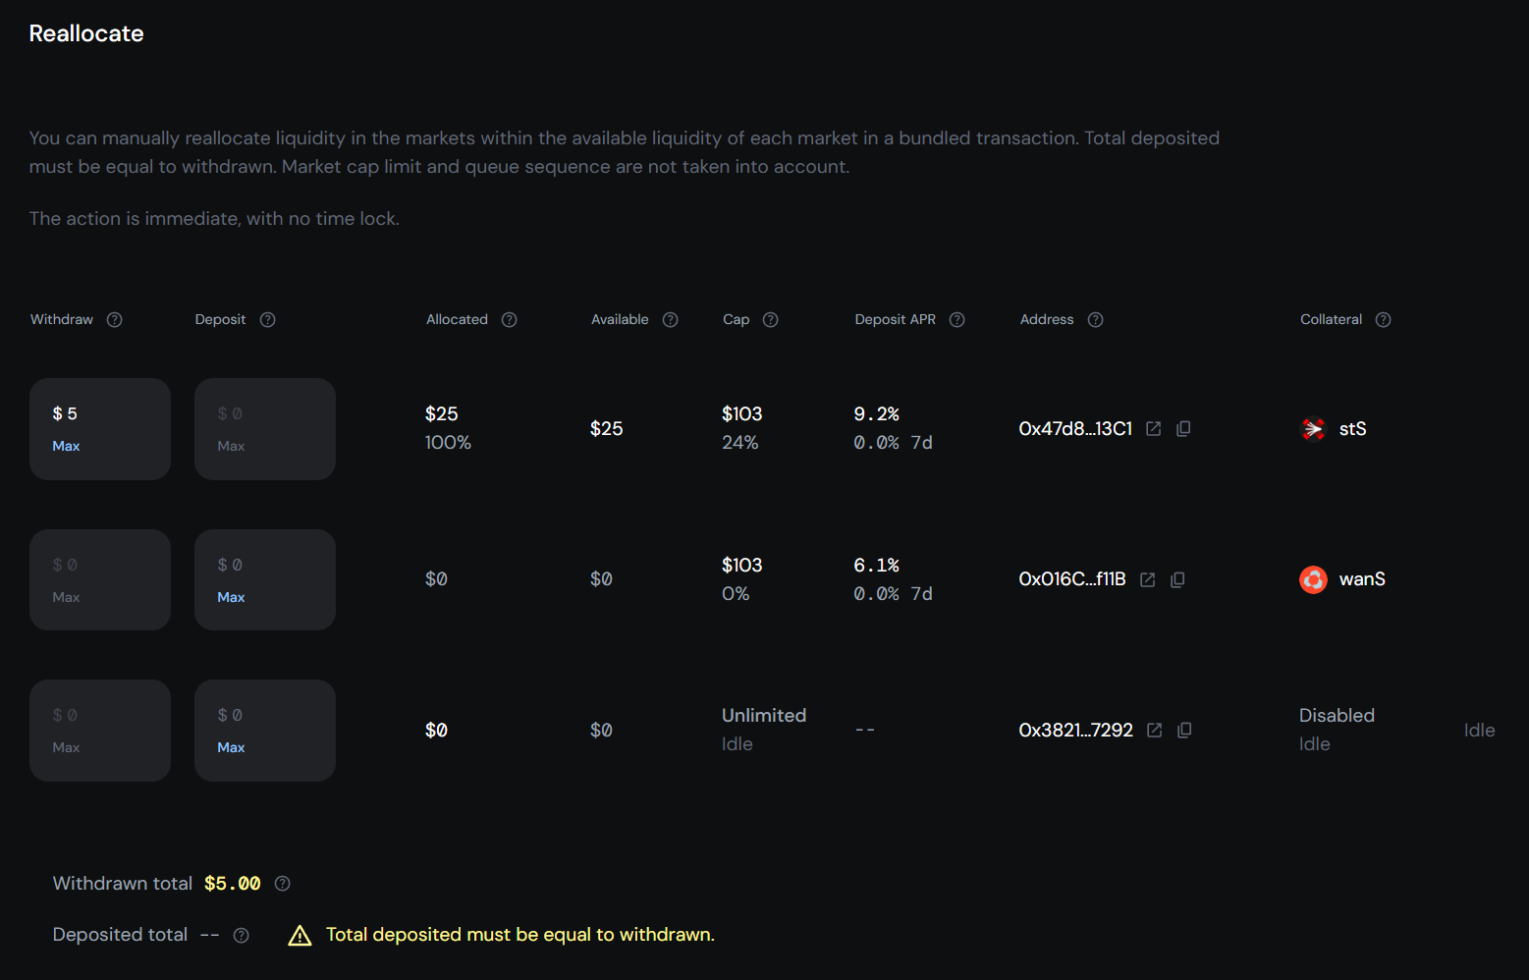
Task: Open help tooltip beside Withdrawn total
Action: point(282,883)
